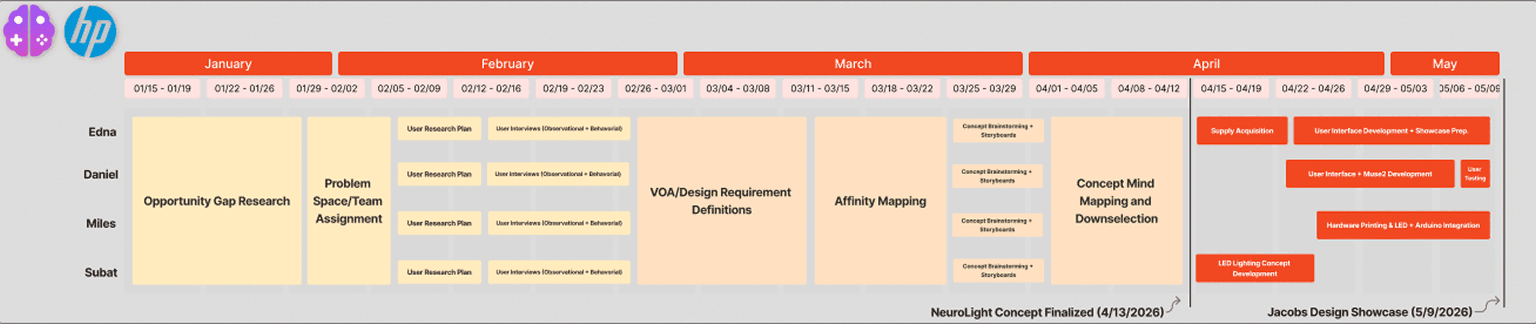Open the Concept Mind Mapping and Downselection block
Screen dimensions: 1536x324
[x=1116, y=201]
